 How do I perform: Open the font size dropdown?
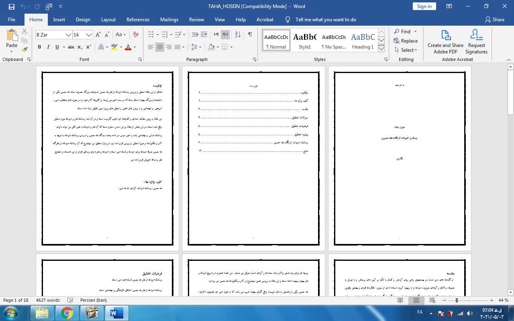click(x=89, y=35)
